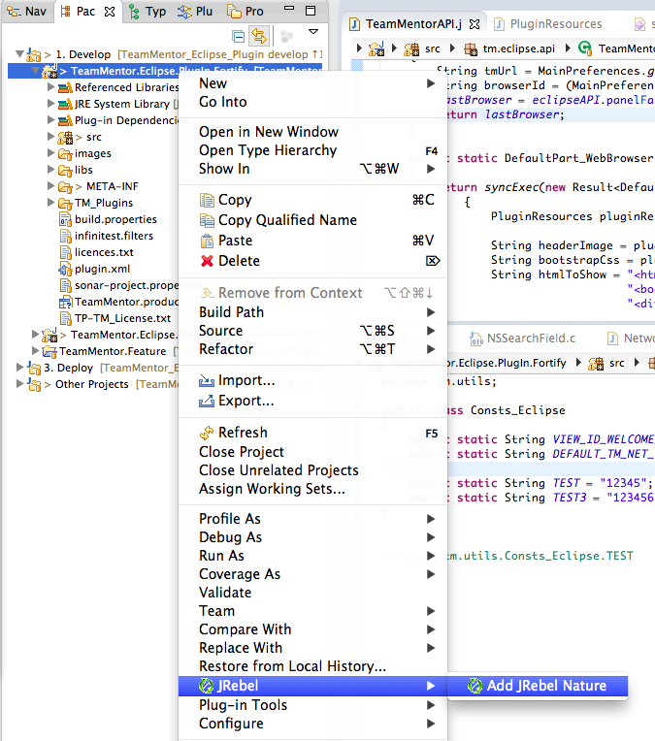Click the Collapse All icon in Package Explorer
The width and height of the screenshot is (655, 741).
point(239,36)
